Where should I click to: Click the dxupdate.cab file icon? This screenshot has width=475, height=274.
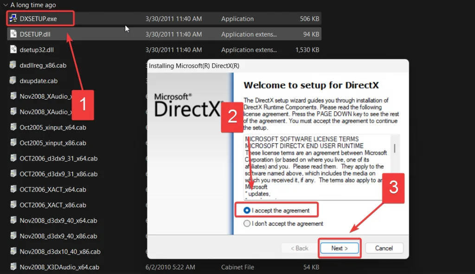click(x=13, y=81)
